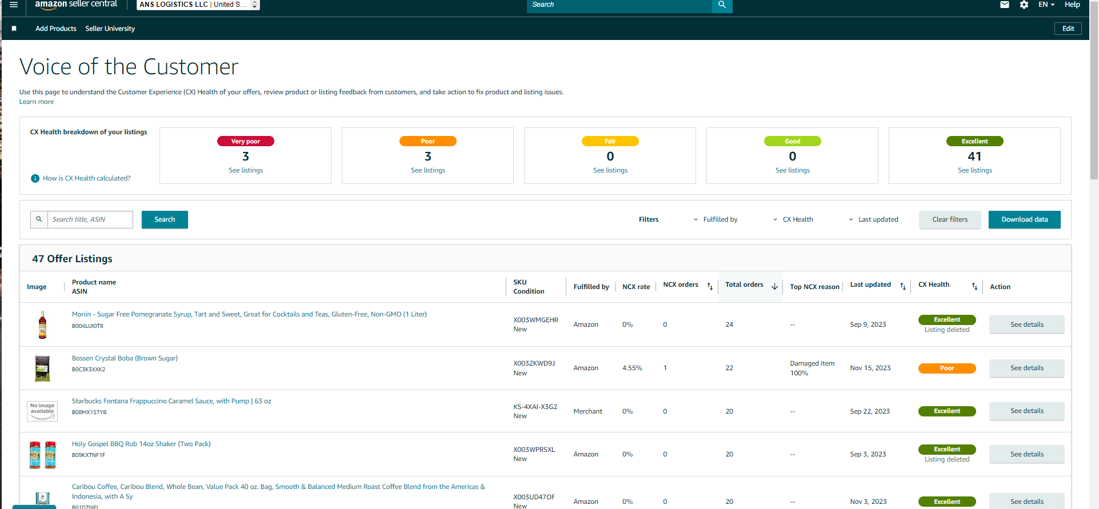The height and width of the screenshot is (509, 1099).
Task: Click the 4.55% NCX rate value
Action: tap(632, 368)
